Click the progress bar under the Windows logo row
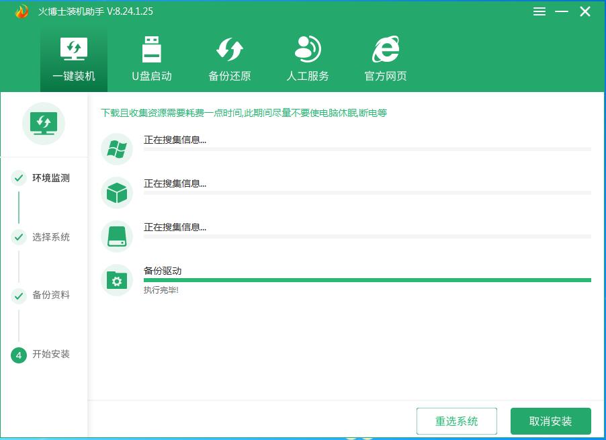This screenshot has width=606, height=440. coord(367,149)
